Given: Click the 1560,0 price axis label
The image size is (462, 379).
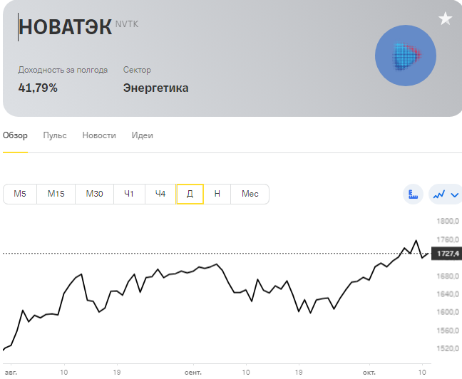Looking at the screenshot, I should pyautogui.click(x=448, y=331).
